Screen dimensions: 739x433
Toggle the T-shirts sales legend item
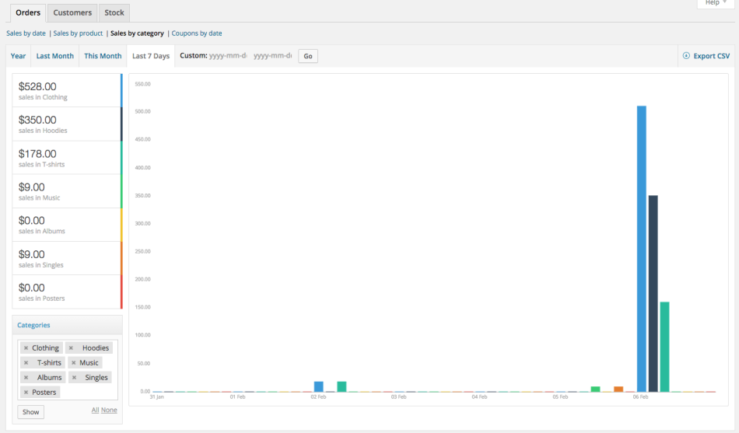(x=67, y=157)
